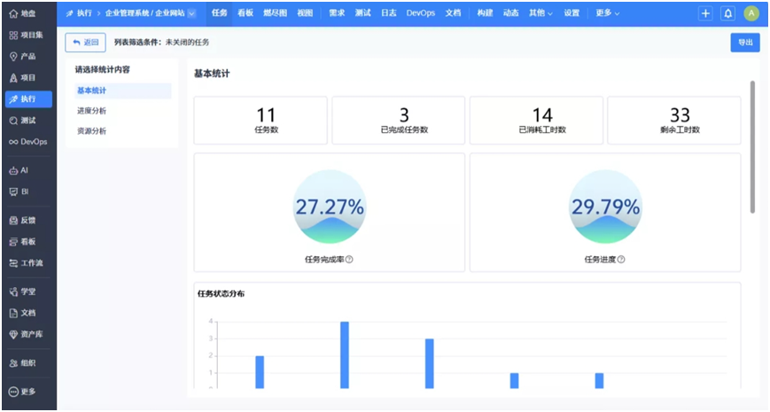Open the 资产库 sidebar item
This screenshot has width=770, height=412.
pos(26,334)
